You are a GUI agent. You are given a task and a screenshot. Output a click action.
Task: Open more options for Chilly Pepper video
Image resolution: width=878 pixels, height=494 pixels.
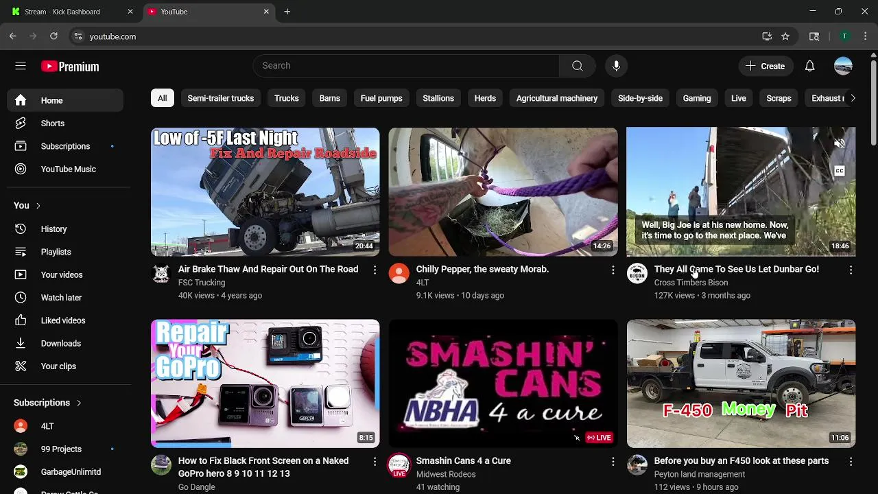tap(613, 270)
